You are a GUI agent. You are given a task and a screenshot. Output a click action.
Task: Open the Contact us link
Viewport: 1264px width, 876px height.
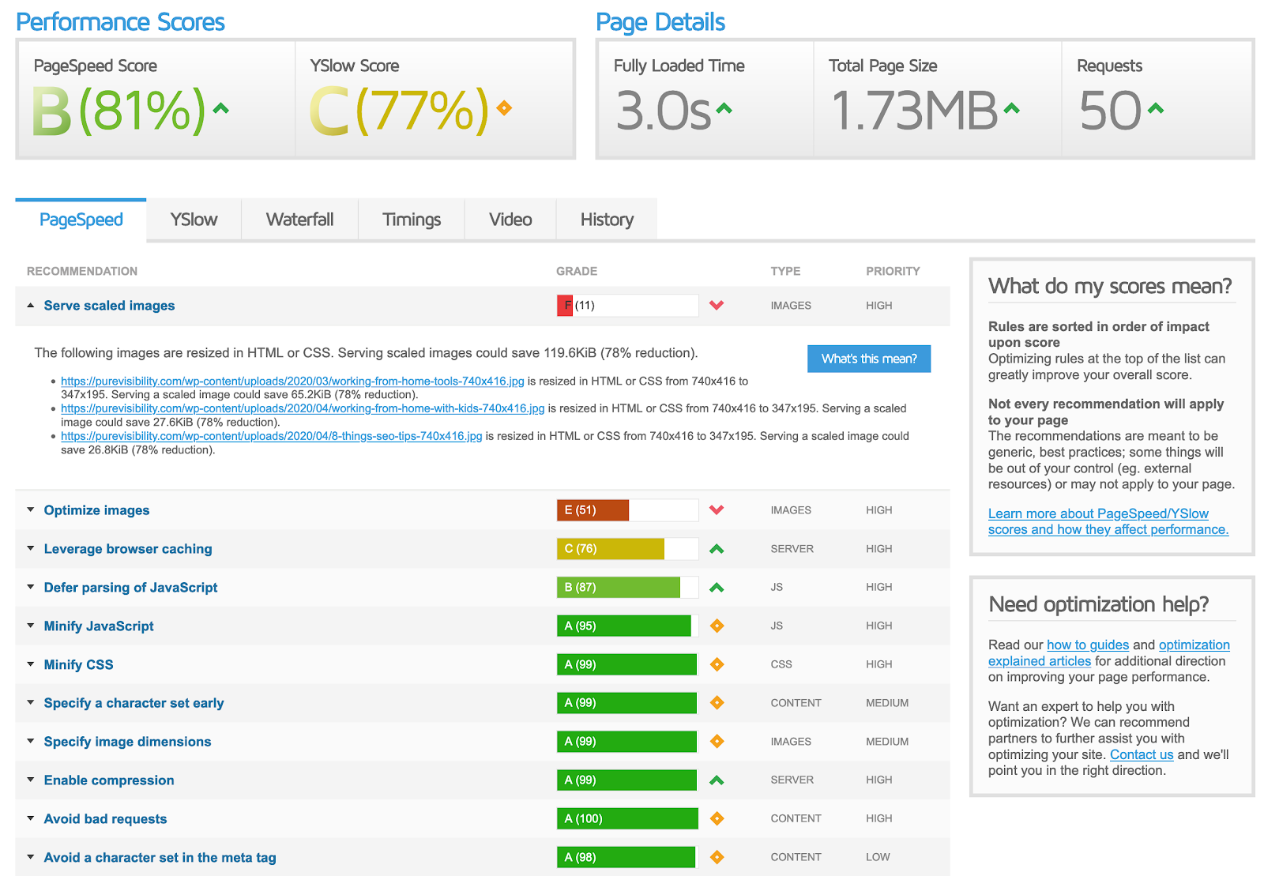[1141, 754]
